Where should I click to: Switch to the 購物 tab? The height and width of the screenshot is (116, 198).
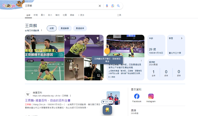57,15
